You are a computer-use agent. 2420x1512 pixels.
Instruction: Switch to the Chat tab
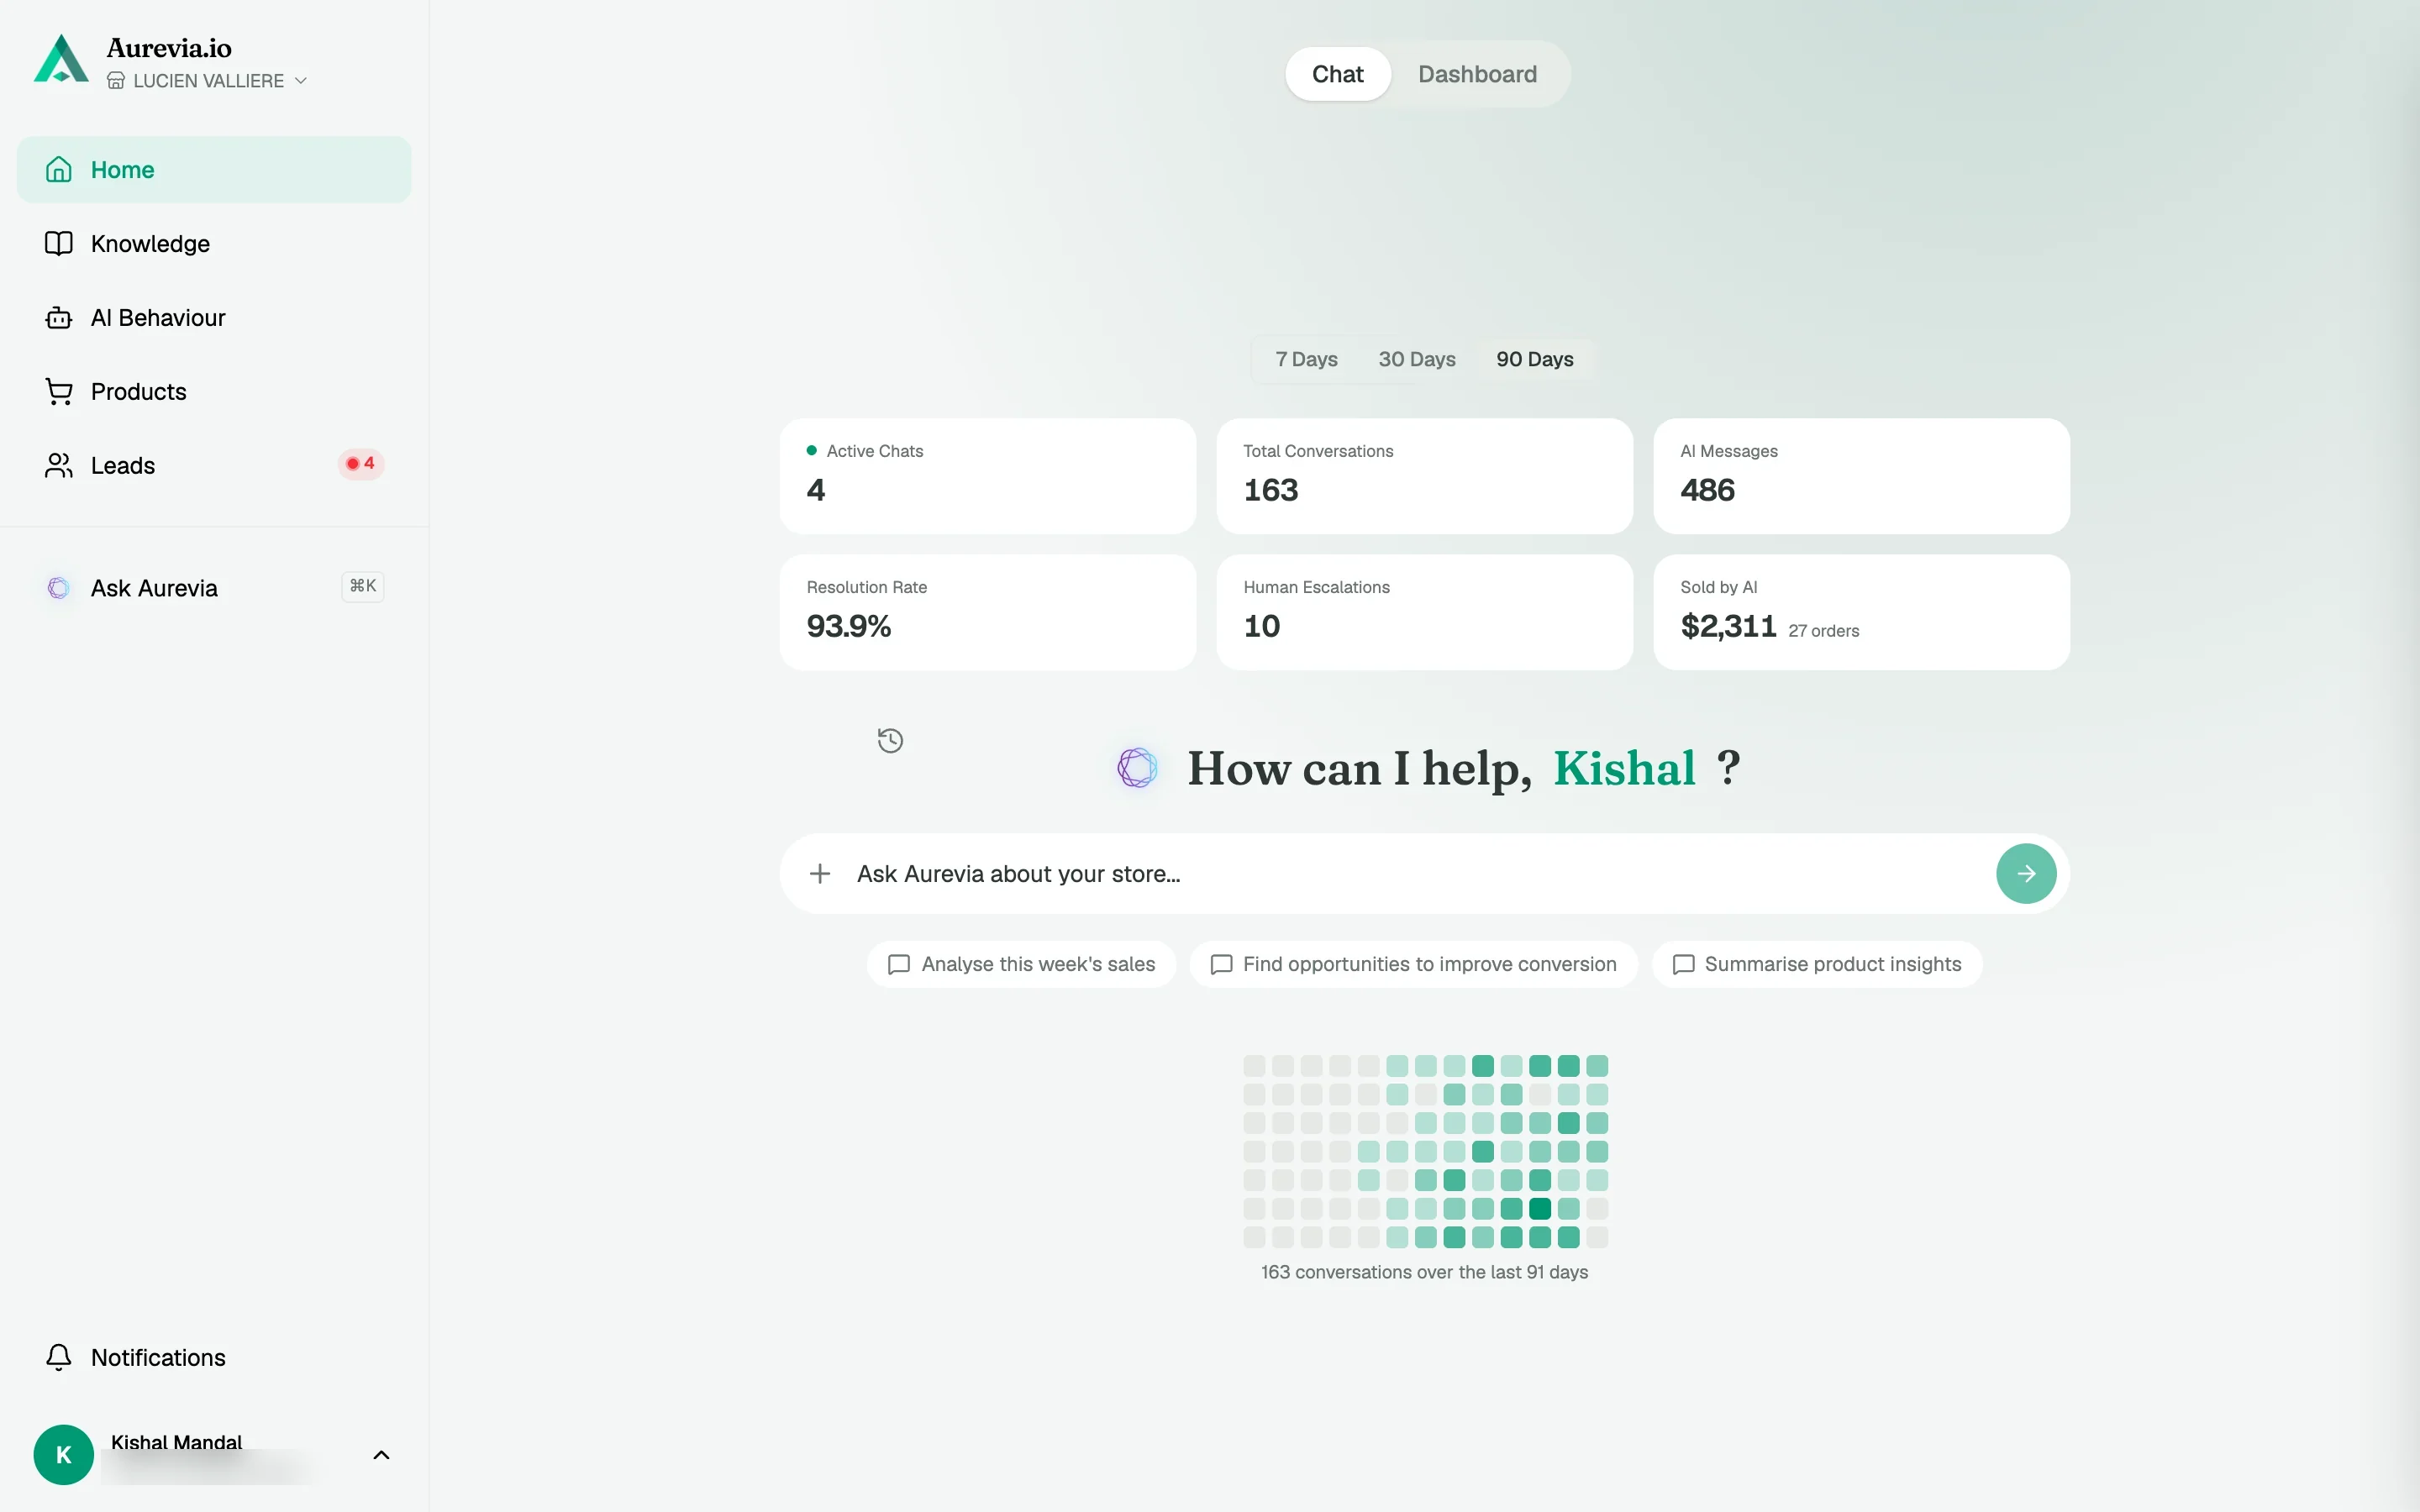[x=1338, y=74]
